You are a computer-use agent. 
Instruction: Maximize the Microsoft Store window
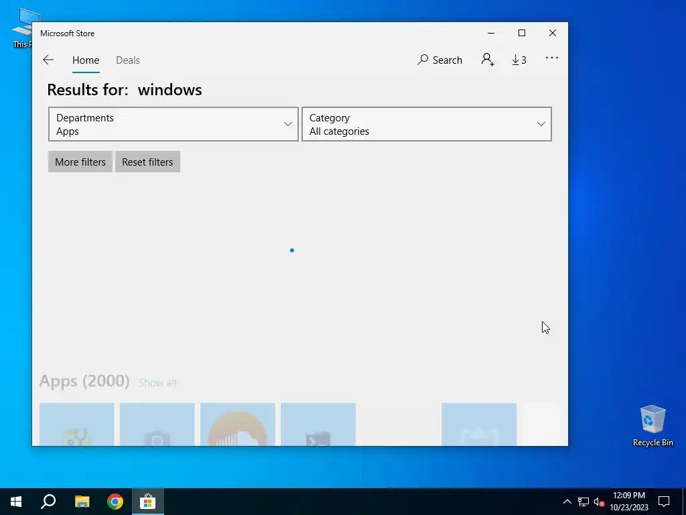coord(521,34)
